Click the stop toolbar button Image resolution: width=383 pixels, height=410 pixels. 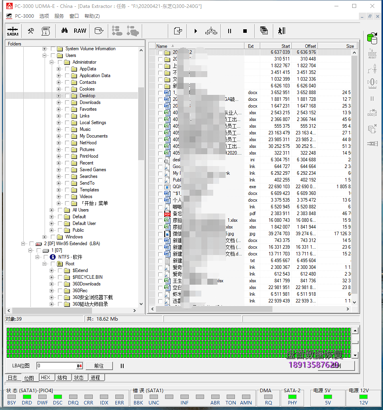(245, 31)
